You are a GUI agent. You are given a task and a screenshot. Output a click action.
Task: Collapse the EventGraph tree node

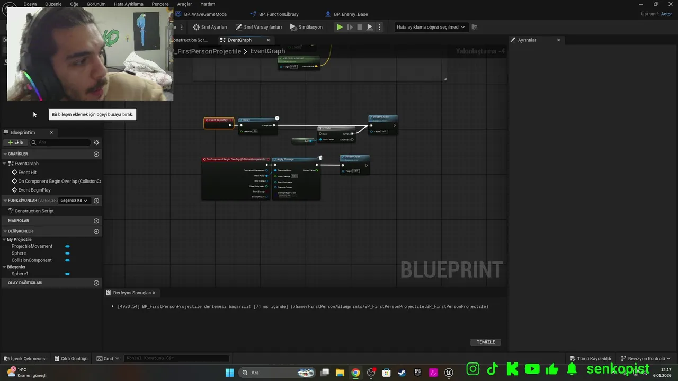[x=5, y=164]
